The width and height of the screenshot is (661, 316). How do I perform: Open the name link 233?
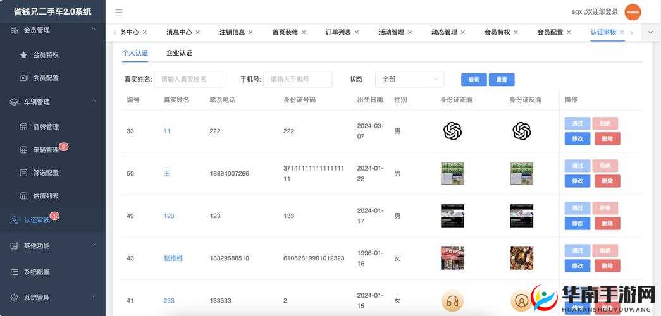[x=169, y=301]
